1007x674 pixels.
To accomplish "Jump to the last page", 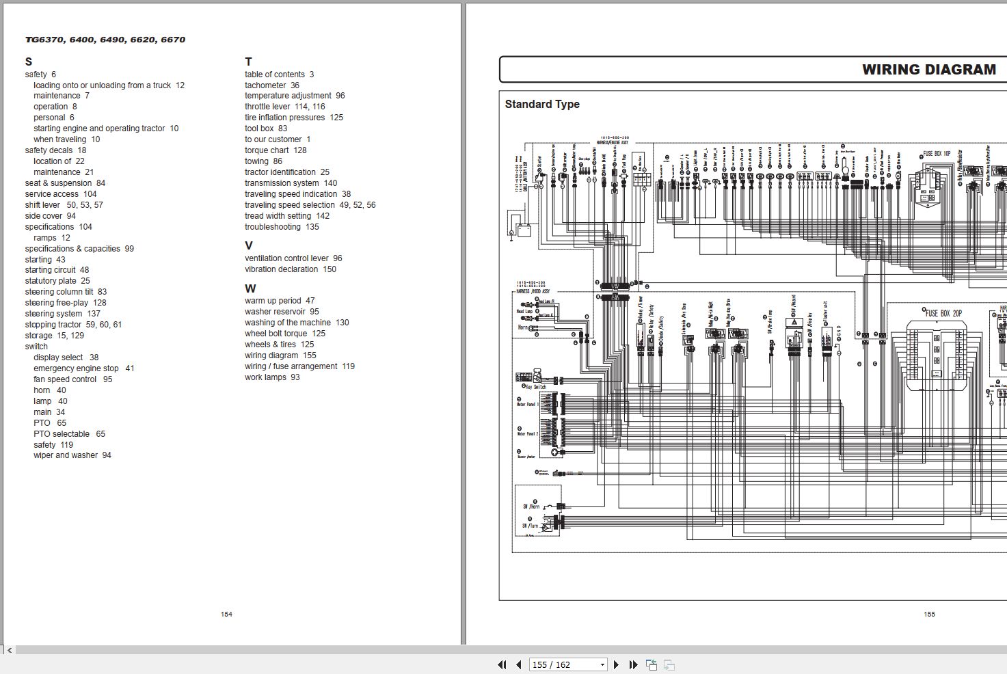I will (x=633, y=664).
